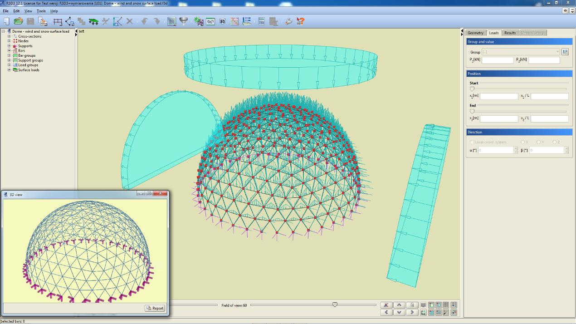Open the calculator toolbar icon
The height and width of the screenshot is (324, 576).
pos(262,21)
